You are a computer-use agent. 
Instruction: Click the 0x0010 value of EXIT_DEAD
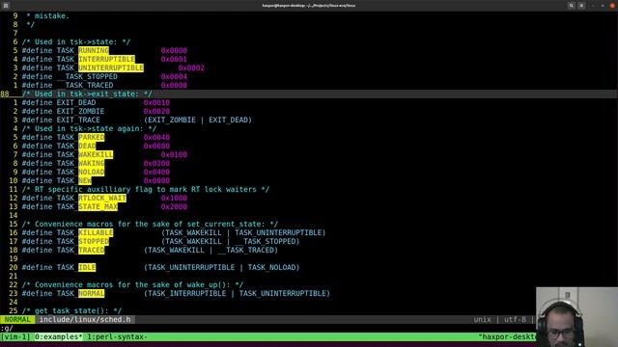pos(156,102)
